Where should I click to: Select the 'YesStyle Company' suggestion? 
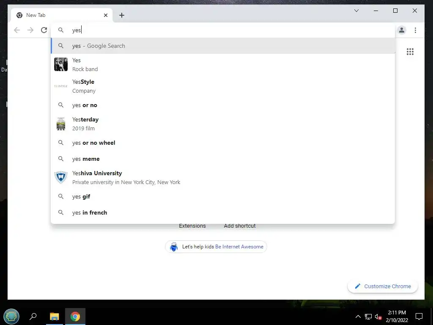click(x=223, y=86)
